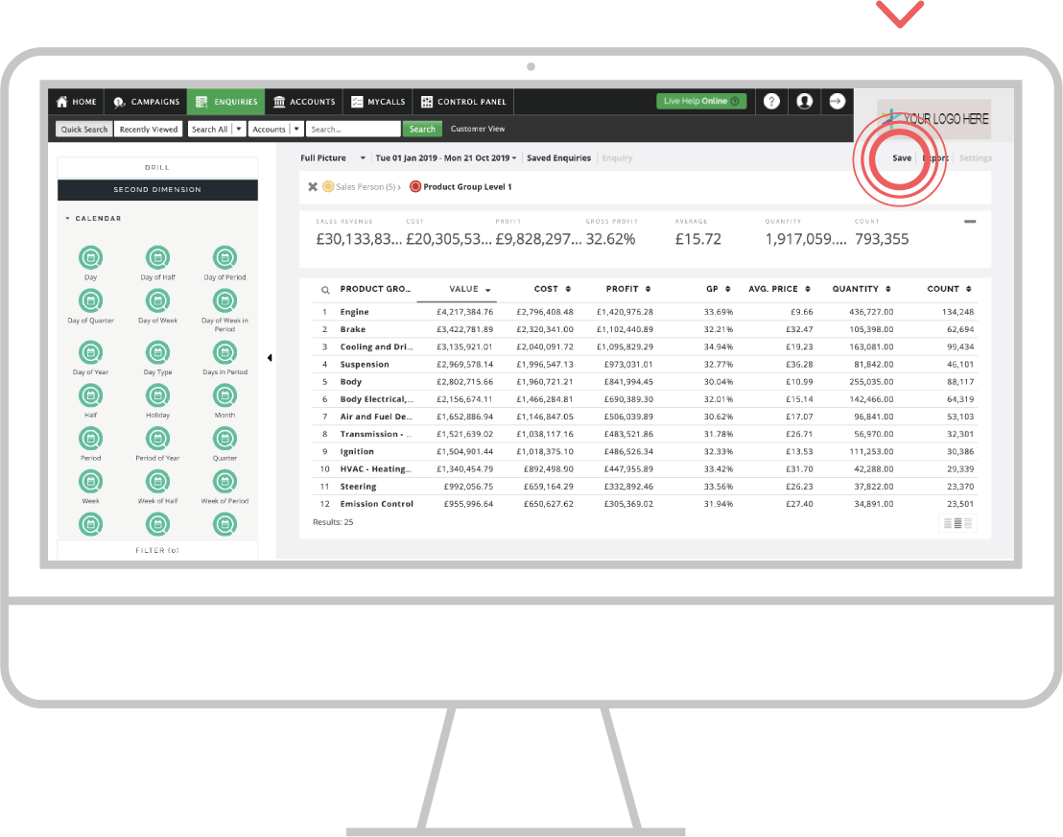Select the Quarter calendar dimension icon

coord(224,438)
